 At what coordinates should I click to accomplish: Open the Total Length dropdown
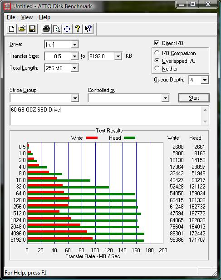[74, 68]
